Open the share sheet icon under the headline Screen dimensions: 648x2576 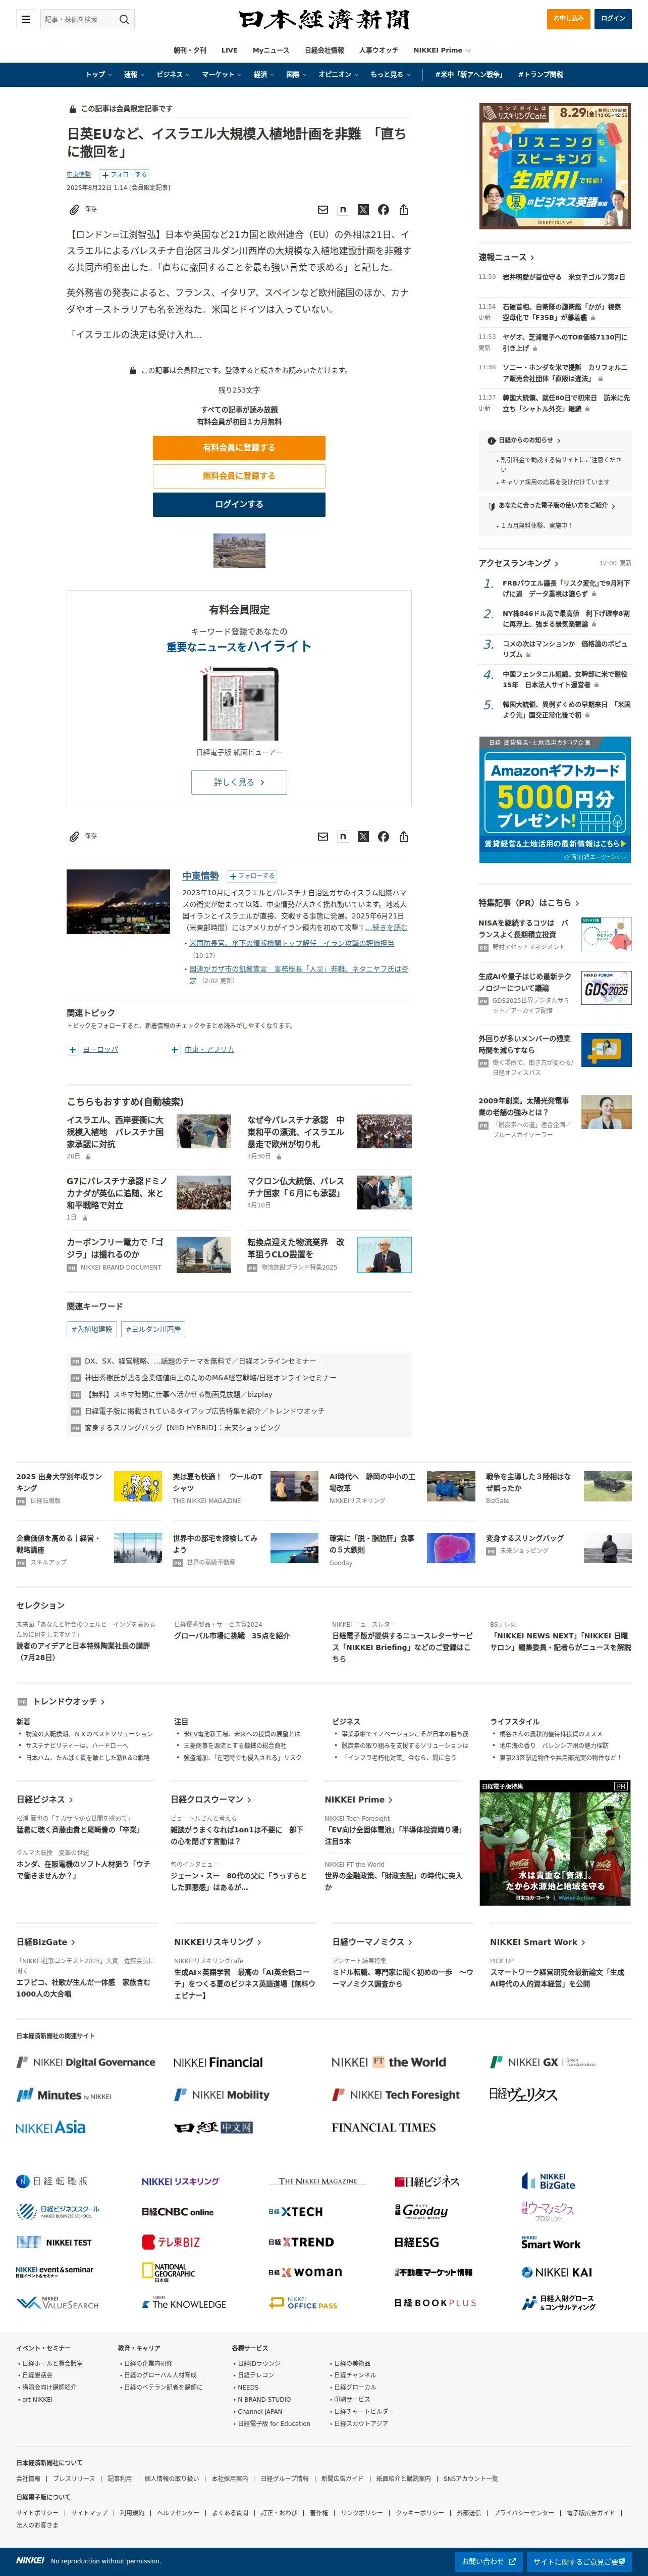[403, 210]
